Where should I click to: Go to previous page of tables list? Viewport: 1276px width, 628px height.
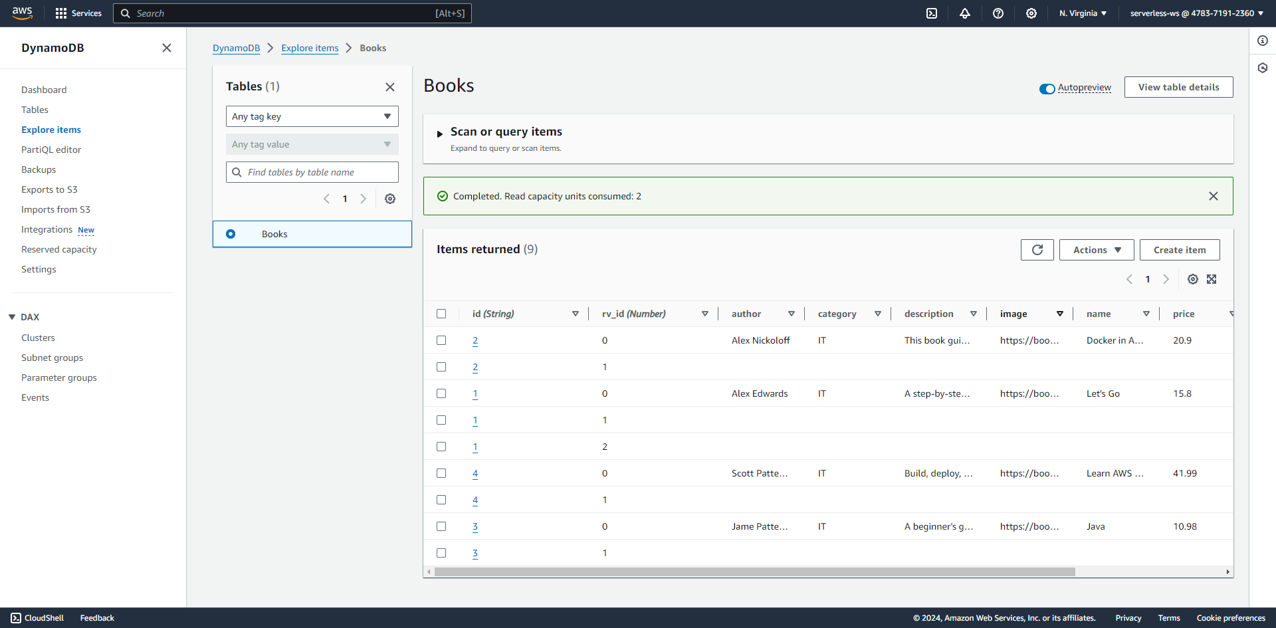pos(326,199)
